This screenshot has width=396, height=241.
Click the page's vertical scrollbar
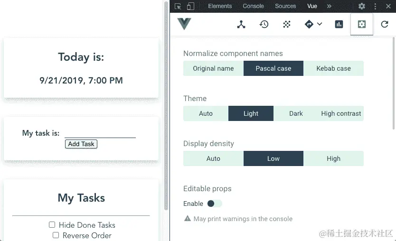[166, 106]
